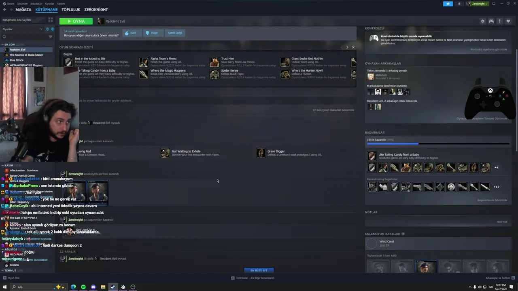Click the Şimdi Değil button
The width and height of the screenshot is (518, 291).
175,33
